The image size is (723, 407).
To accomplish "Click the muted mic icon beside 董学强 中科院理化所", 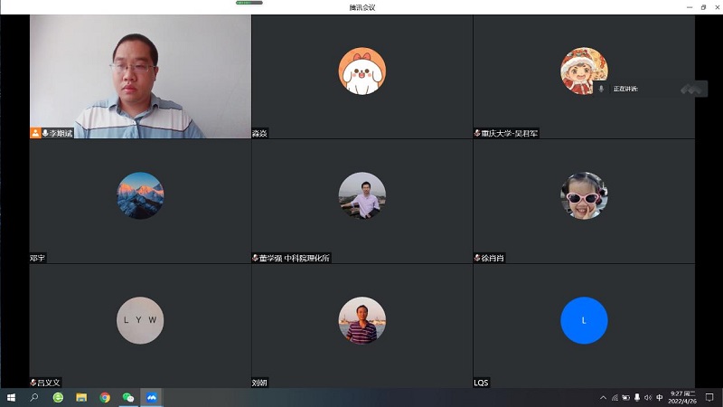I will tap(255, 258).
